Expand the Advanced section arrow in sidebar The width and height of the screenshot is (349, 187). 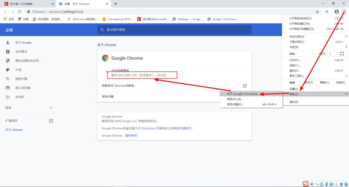tap(51, 108)
